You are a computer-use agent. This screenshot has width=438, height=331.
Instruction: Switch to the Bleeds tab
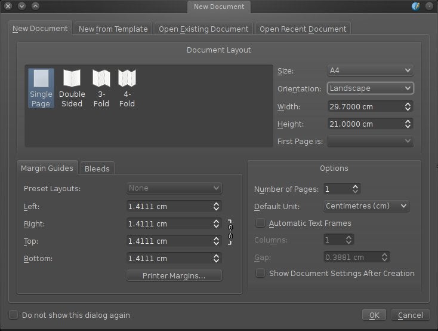click(x=97, y=168)
